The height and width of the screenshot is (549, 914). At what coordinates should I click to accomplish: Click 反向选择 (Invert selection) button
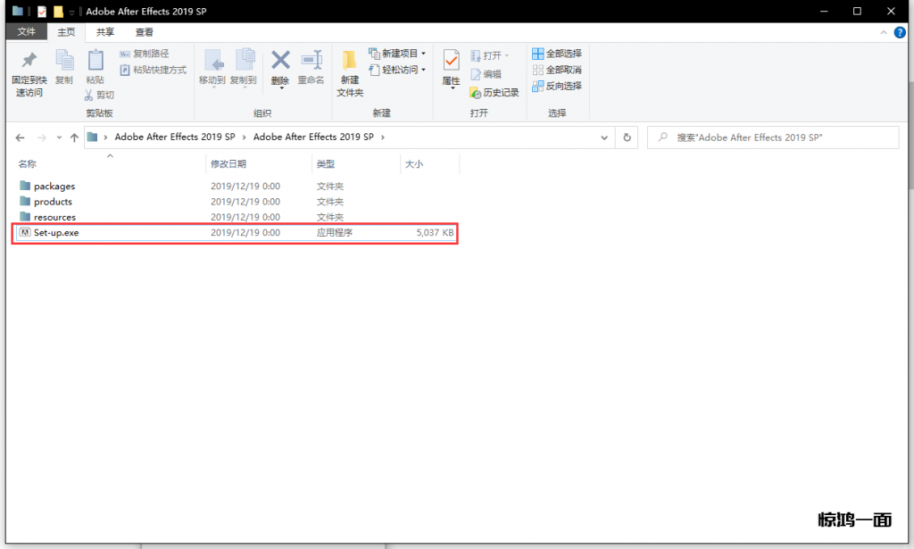(x=557, y=86)
